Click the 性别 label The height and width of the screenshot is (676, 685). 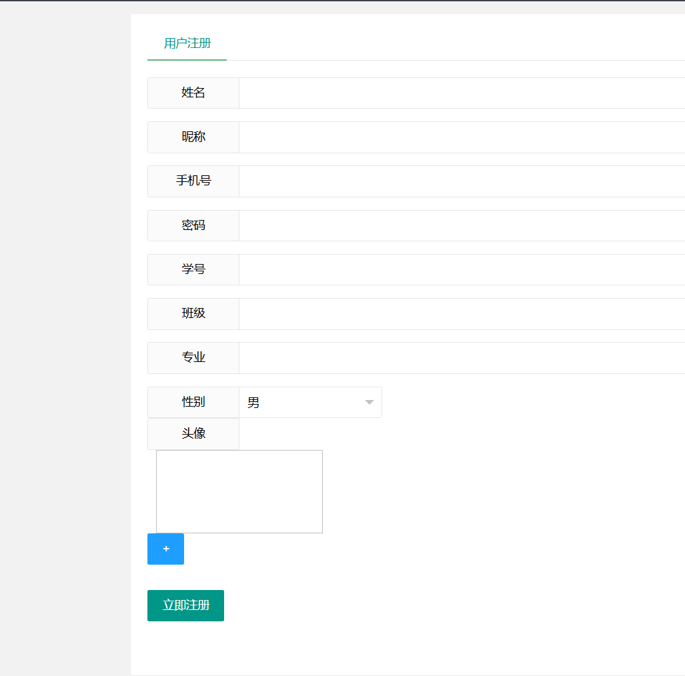[193, 403]
